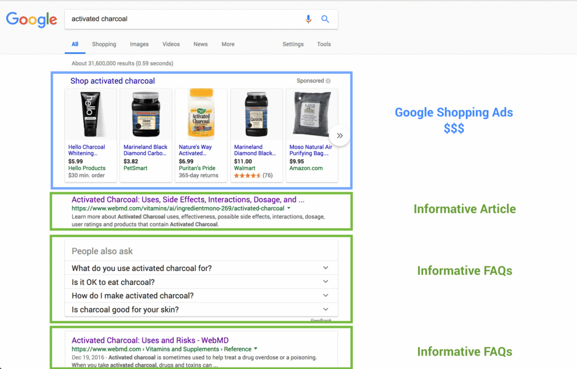The image size is (577, 369).
Task: Open the More search menu
Action: click(x=228, y=44)
